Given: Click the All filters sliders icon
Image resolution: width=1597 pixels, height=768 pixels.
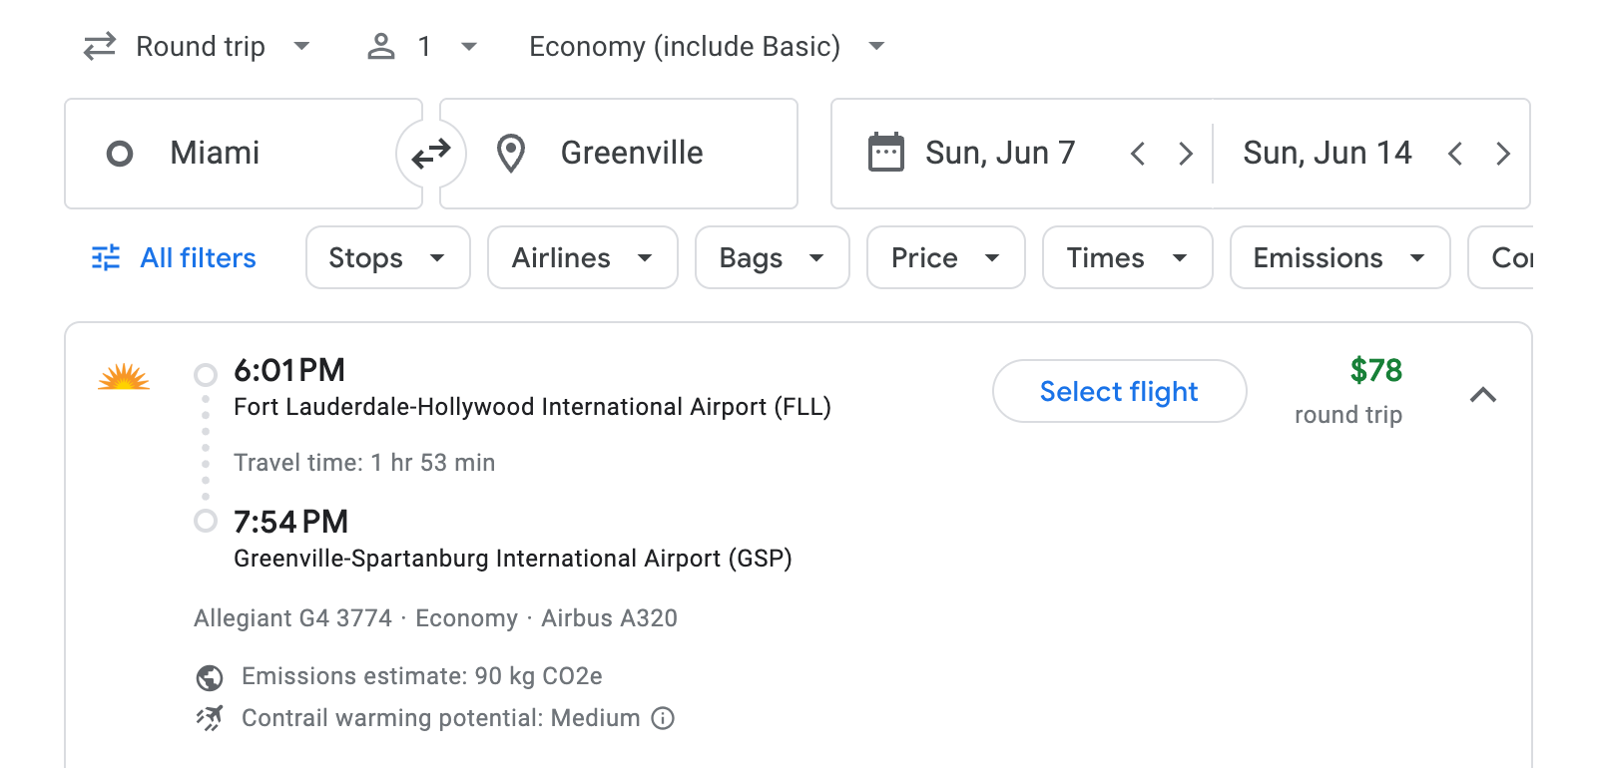Looking at the screenshot, I should coord(106,258).
